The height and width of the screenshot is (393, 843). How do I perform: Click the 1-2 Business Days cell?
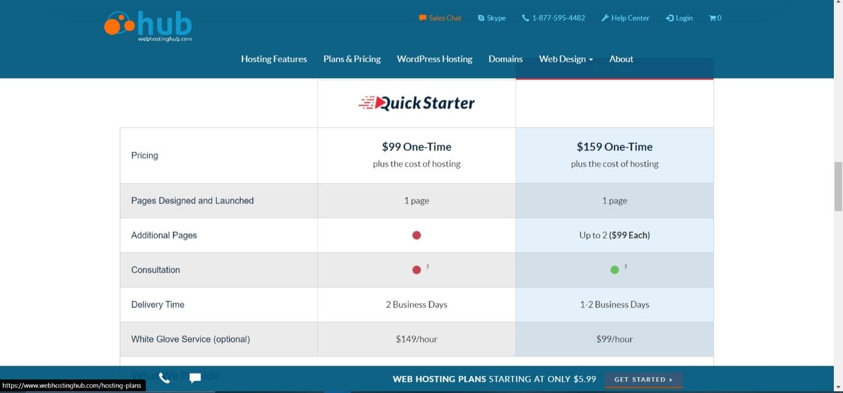(x=615, y=305)
